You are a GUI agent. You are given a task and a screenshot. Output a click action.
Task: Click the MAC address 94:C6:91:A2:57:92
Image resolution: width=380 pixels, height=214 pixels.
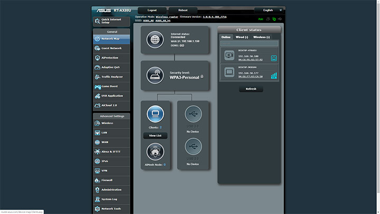[x=250, y=60]
